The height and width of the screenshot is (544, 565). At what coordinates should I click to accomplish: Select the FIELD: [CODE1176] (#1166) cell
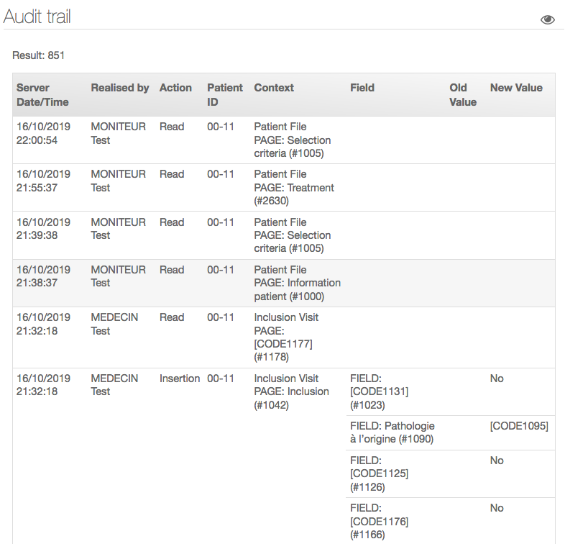click(x=379, y=521)
